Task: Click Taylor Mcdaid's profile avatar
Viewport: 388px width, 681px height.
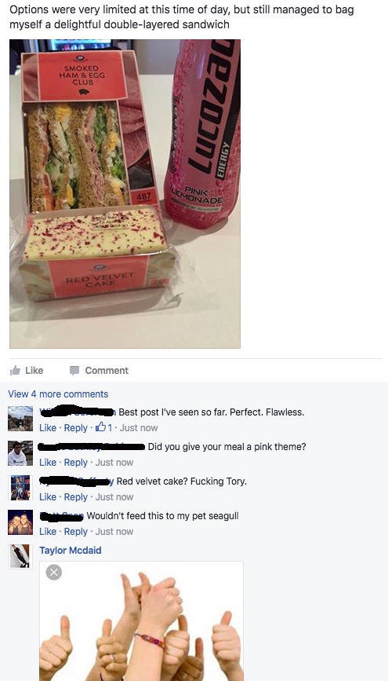Action: [x=20, y=556]
